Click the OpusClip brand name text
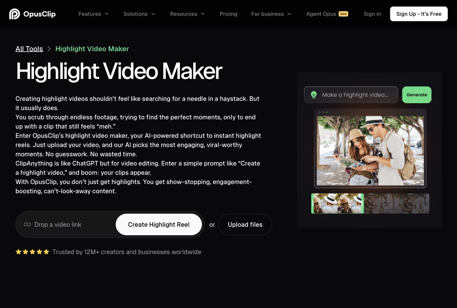 (x=39, y=14)
